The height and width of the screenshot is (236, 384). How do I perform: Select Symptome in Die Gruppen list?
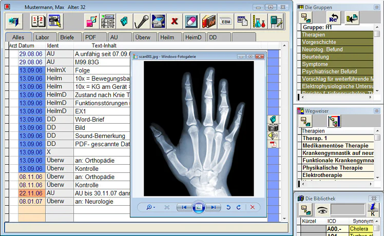337,64
